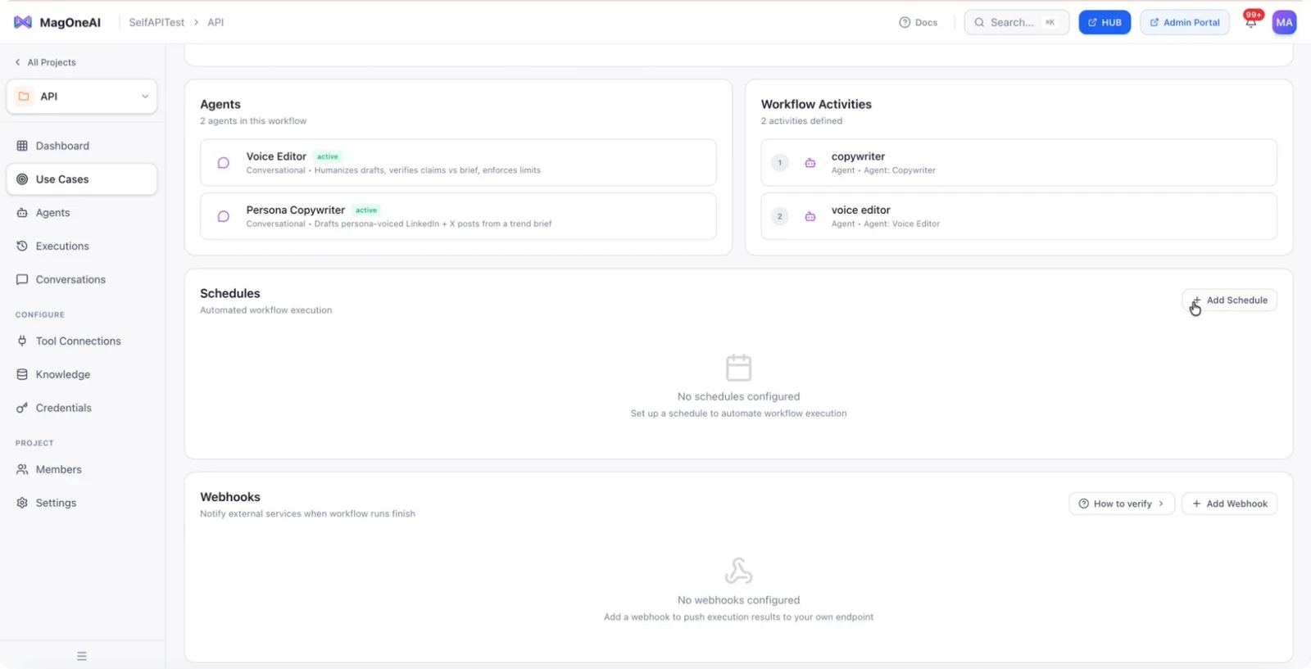Open the Docs link

[919, 22]
